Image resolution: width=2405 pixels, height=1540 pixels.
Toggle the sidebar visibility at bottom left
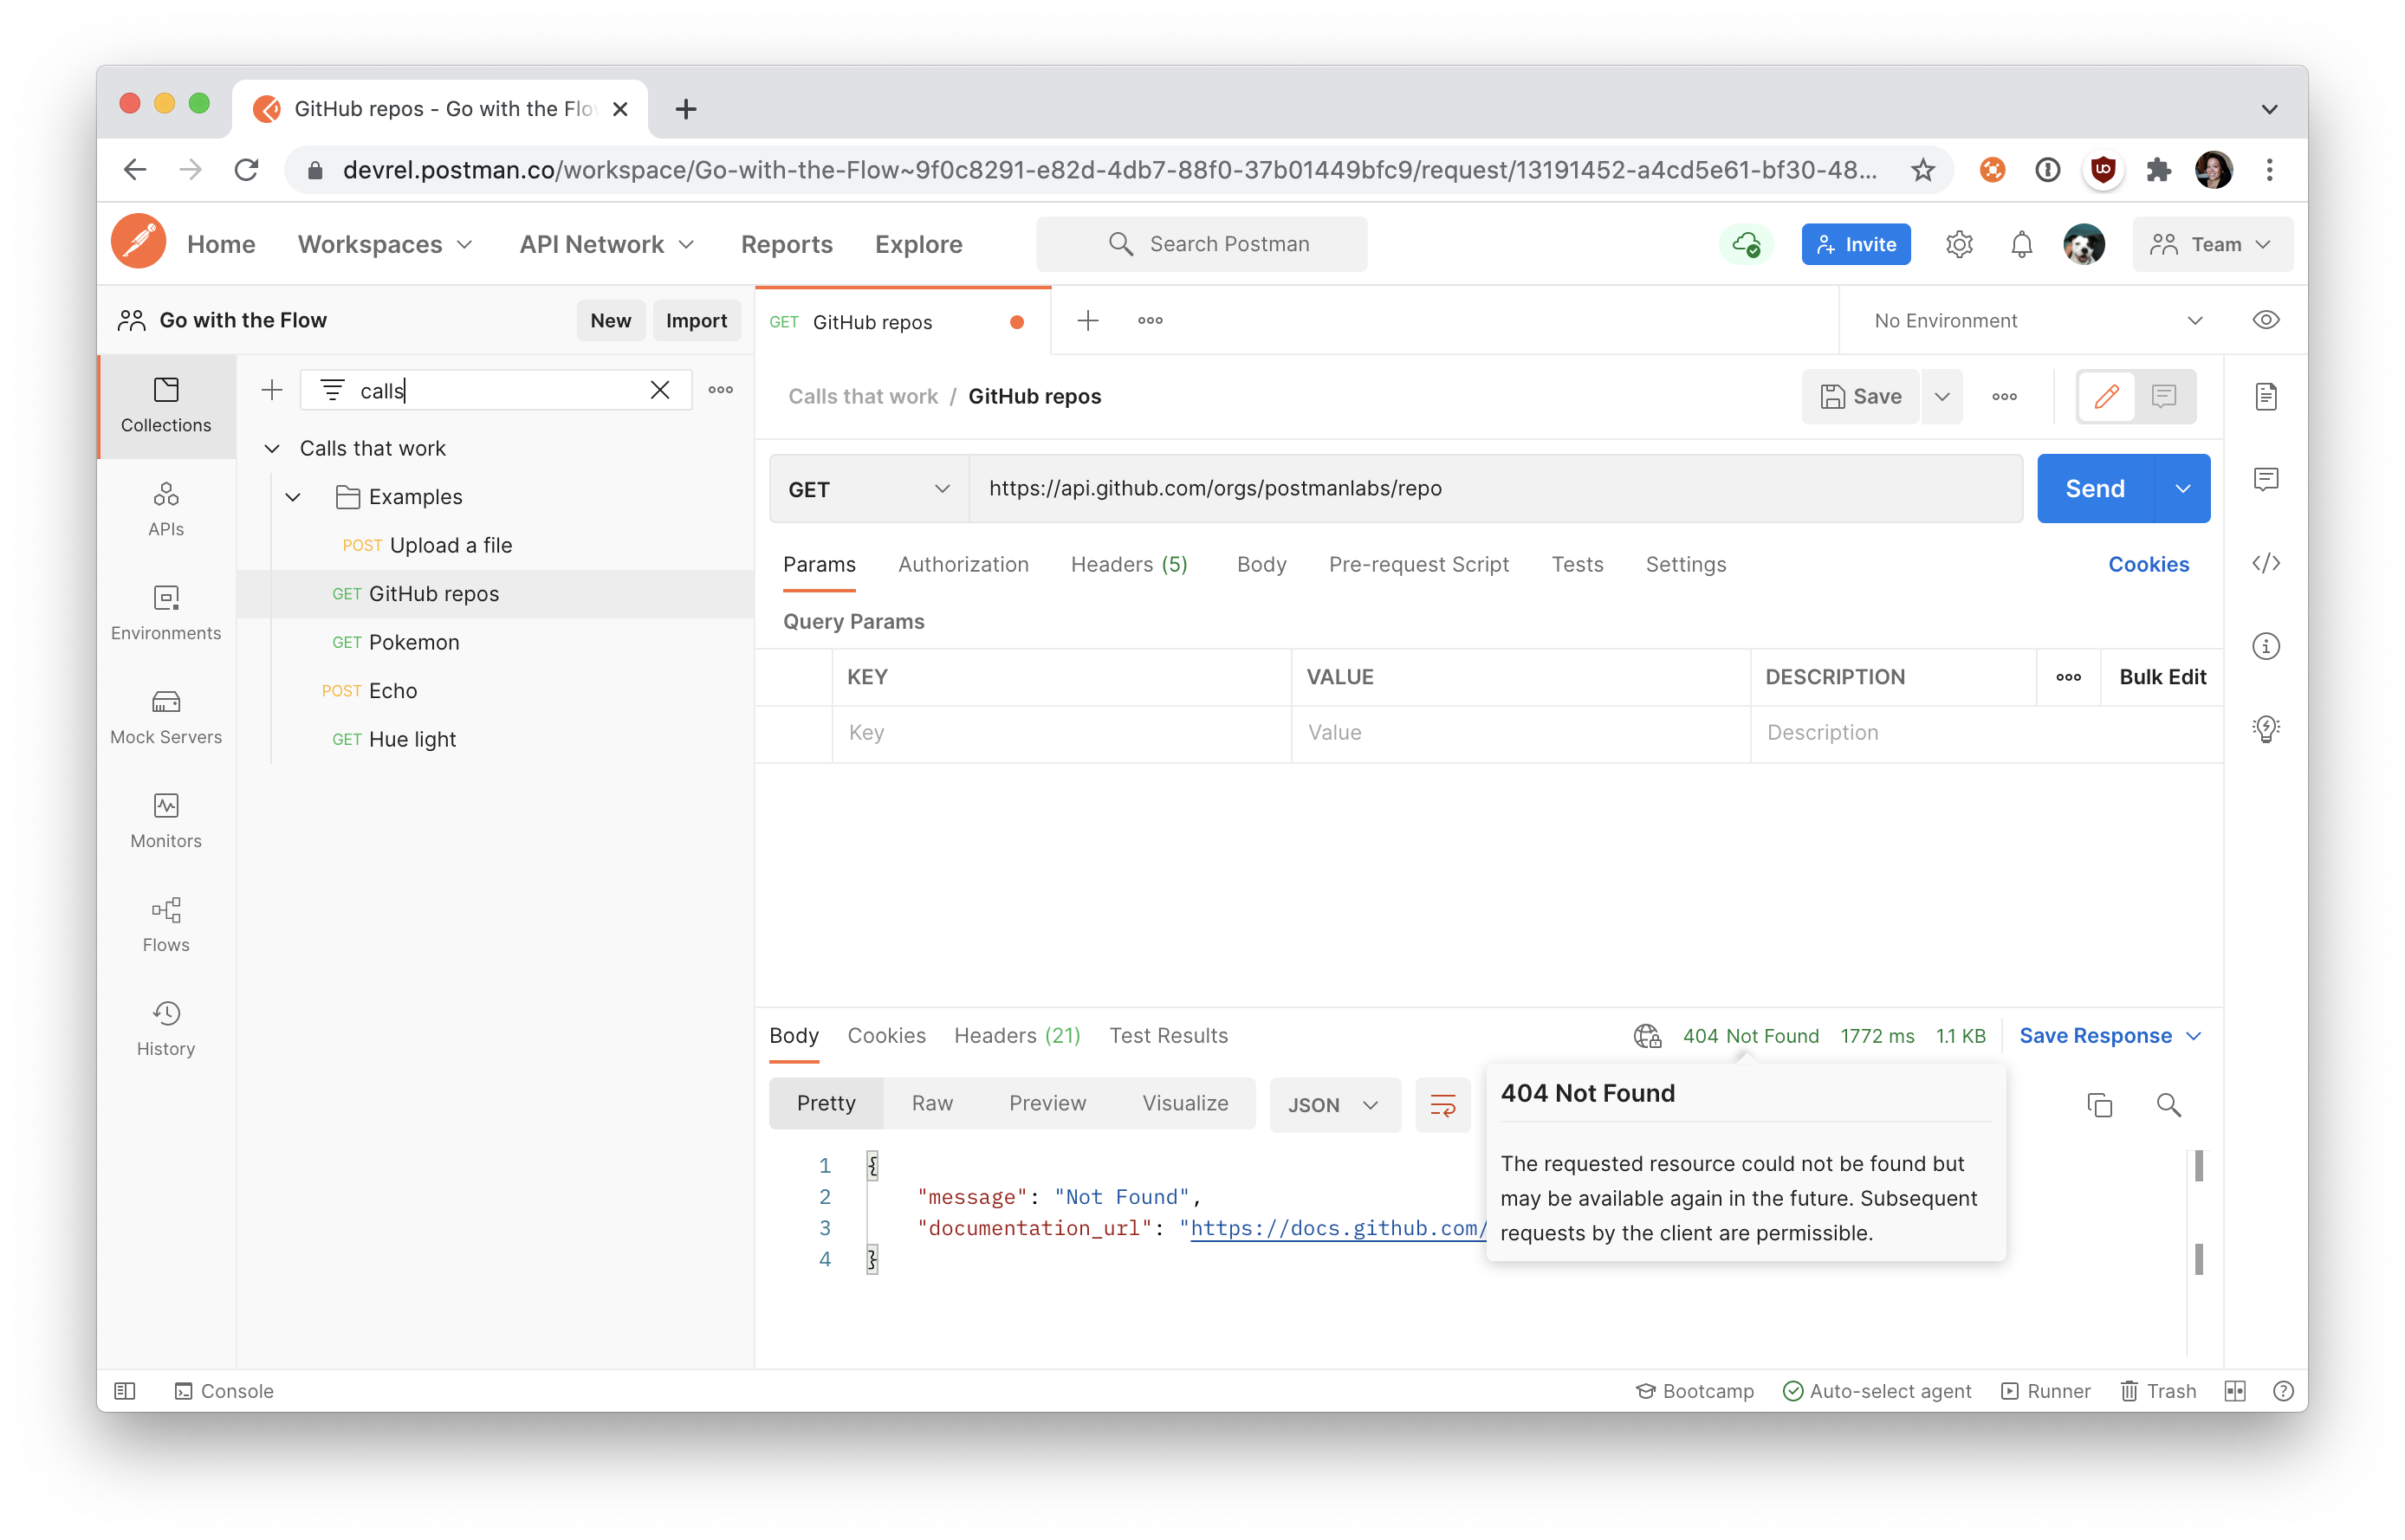click(x=124, y=1390)
